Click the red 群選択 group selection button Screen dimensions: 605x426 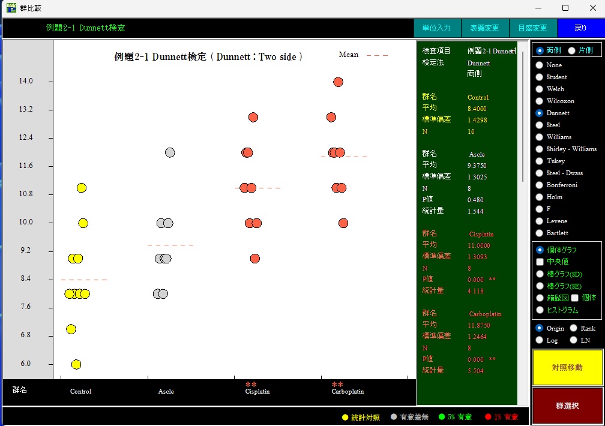pos(567,406)
